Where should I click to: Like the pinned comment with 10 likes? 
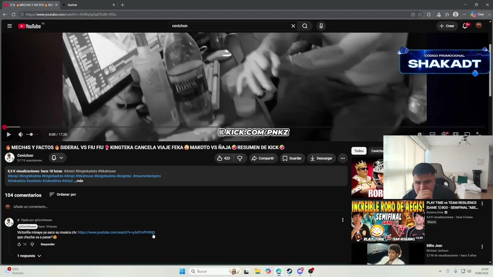click(x=19, y=244)
